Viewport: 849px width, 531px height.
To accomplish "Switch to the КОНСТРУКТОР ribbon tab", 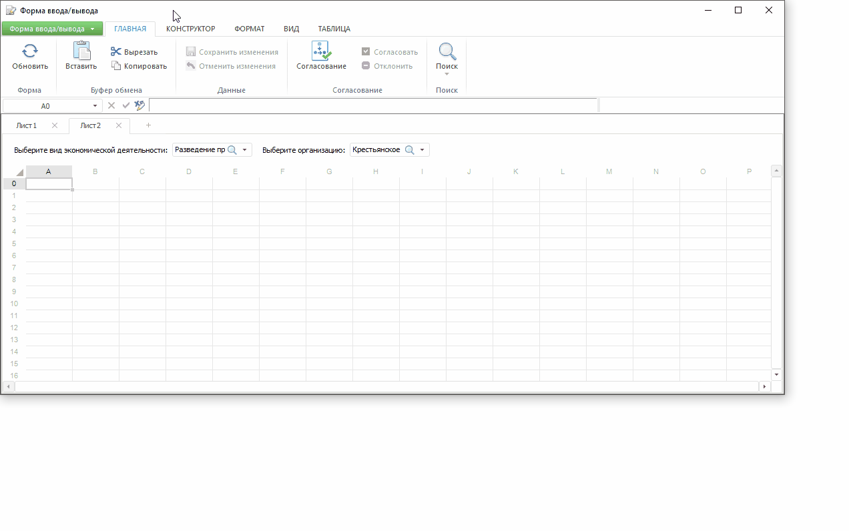I will click(x=190, y=29).
